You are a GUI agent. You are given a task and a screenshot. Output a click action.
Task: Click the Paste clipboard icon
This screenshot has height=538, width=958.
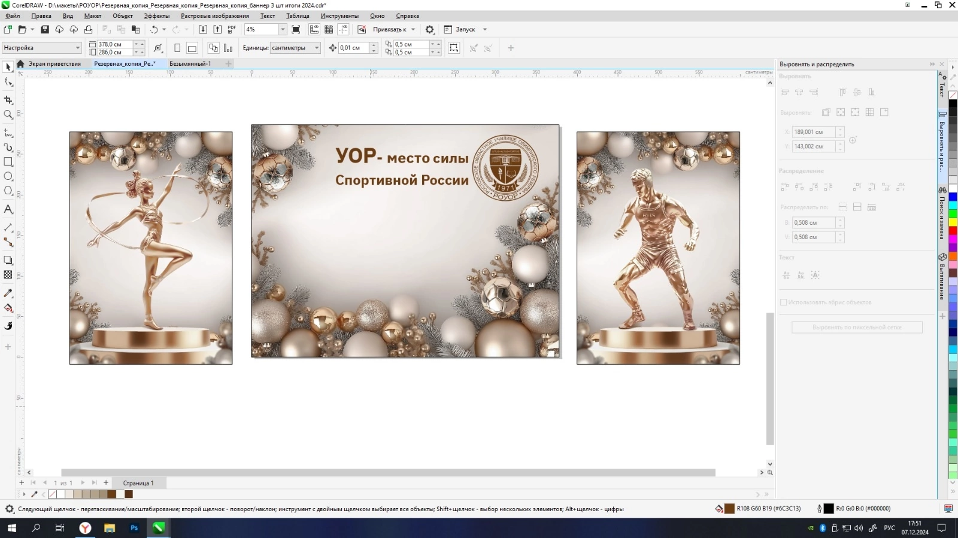click(x=136, y=29)
